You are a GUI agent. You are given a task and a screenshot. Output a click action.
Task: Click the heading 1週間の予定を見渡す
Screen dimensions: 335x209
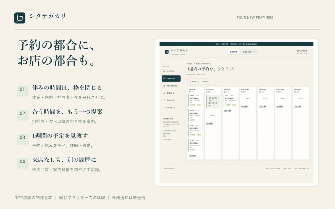[x=60, y=136]
